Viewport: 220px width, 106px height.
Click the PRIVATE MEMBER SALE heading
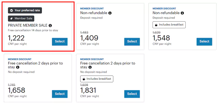[28, 26]
